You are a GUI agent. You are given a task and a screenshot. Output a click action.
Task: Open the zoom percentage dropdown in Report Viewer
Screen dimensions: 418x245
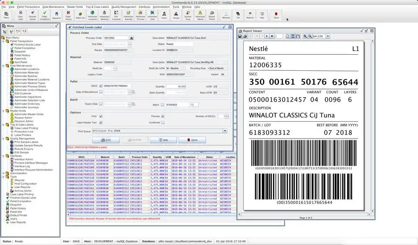[x=328, y=36]
